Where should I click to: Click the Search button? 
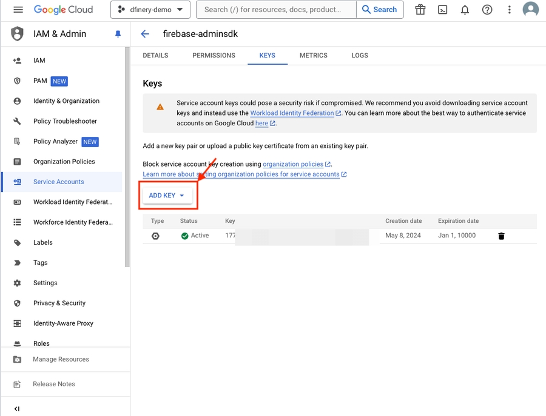[380, 10]
